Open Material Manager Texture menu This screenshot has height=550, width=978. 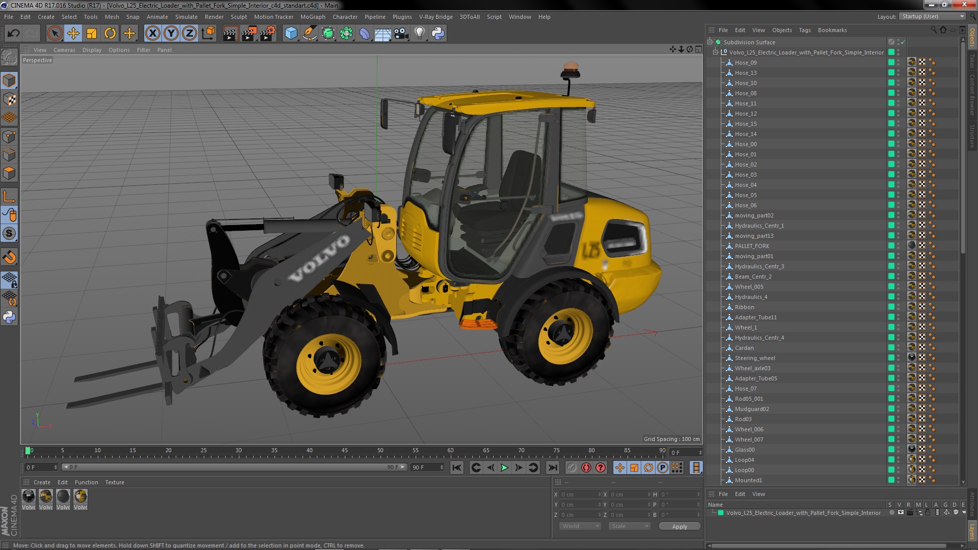point(115,482)
